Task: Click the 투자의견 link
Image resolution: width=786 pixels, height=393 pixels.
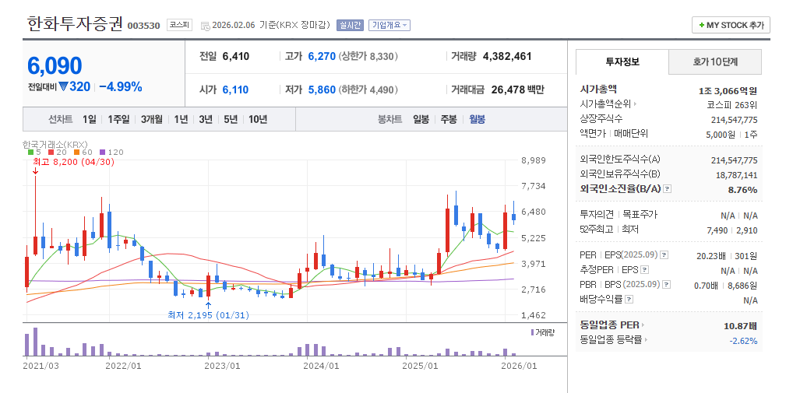Action: tap(597, 214)
